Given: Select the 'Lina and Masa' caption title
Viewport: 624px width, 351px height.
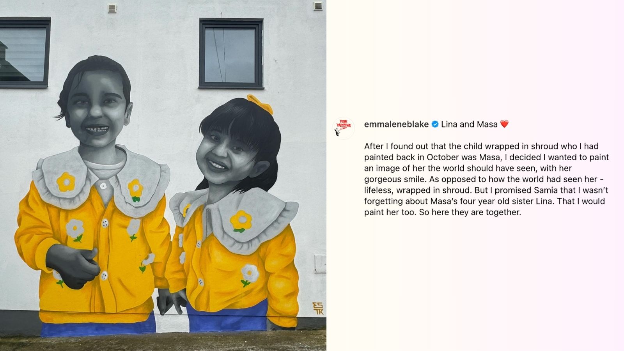Looking at the screenshot, I should click(469, 124).
